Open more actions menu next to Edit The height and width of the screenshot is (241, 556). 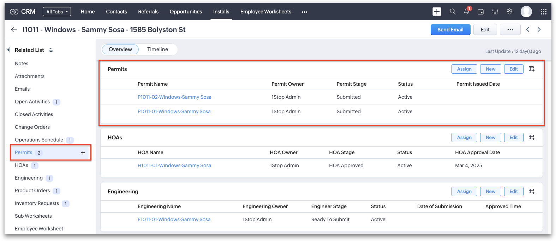click(510, 30)
